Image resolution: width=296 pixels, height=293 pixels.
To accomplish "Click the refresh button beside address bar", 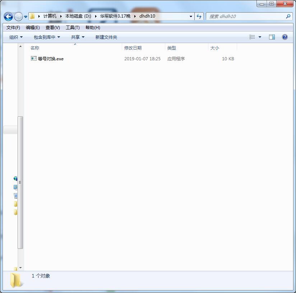I will click(199, 17).
